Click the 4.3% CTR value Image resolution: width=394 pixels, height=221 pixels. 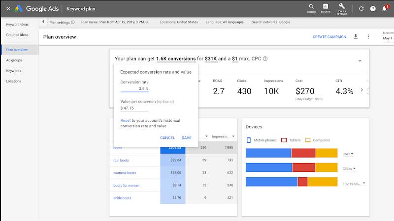pos(344,91)
